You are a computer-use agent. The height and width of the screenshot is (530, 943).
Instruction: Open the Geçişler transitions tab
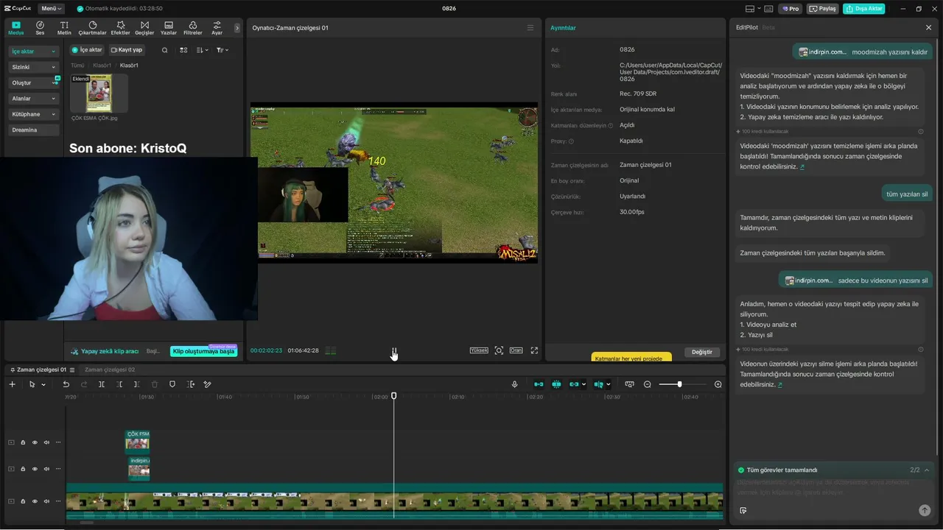click(144, 28)
